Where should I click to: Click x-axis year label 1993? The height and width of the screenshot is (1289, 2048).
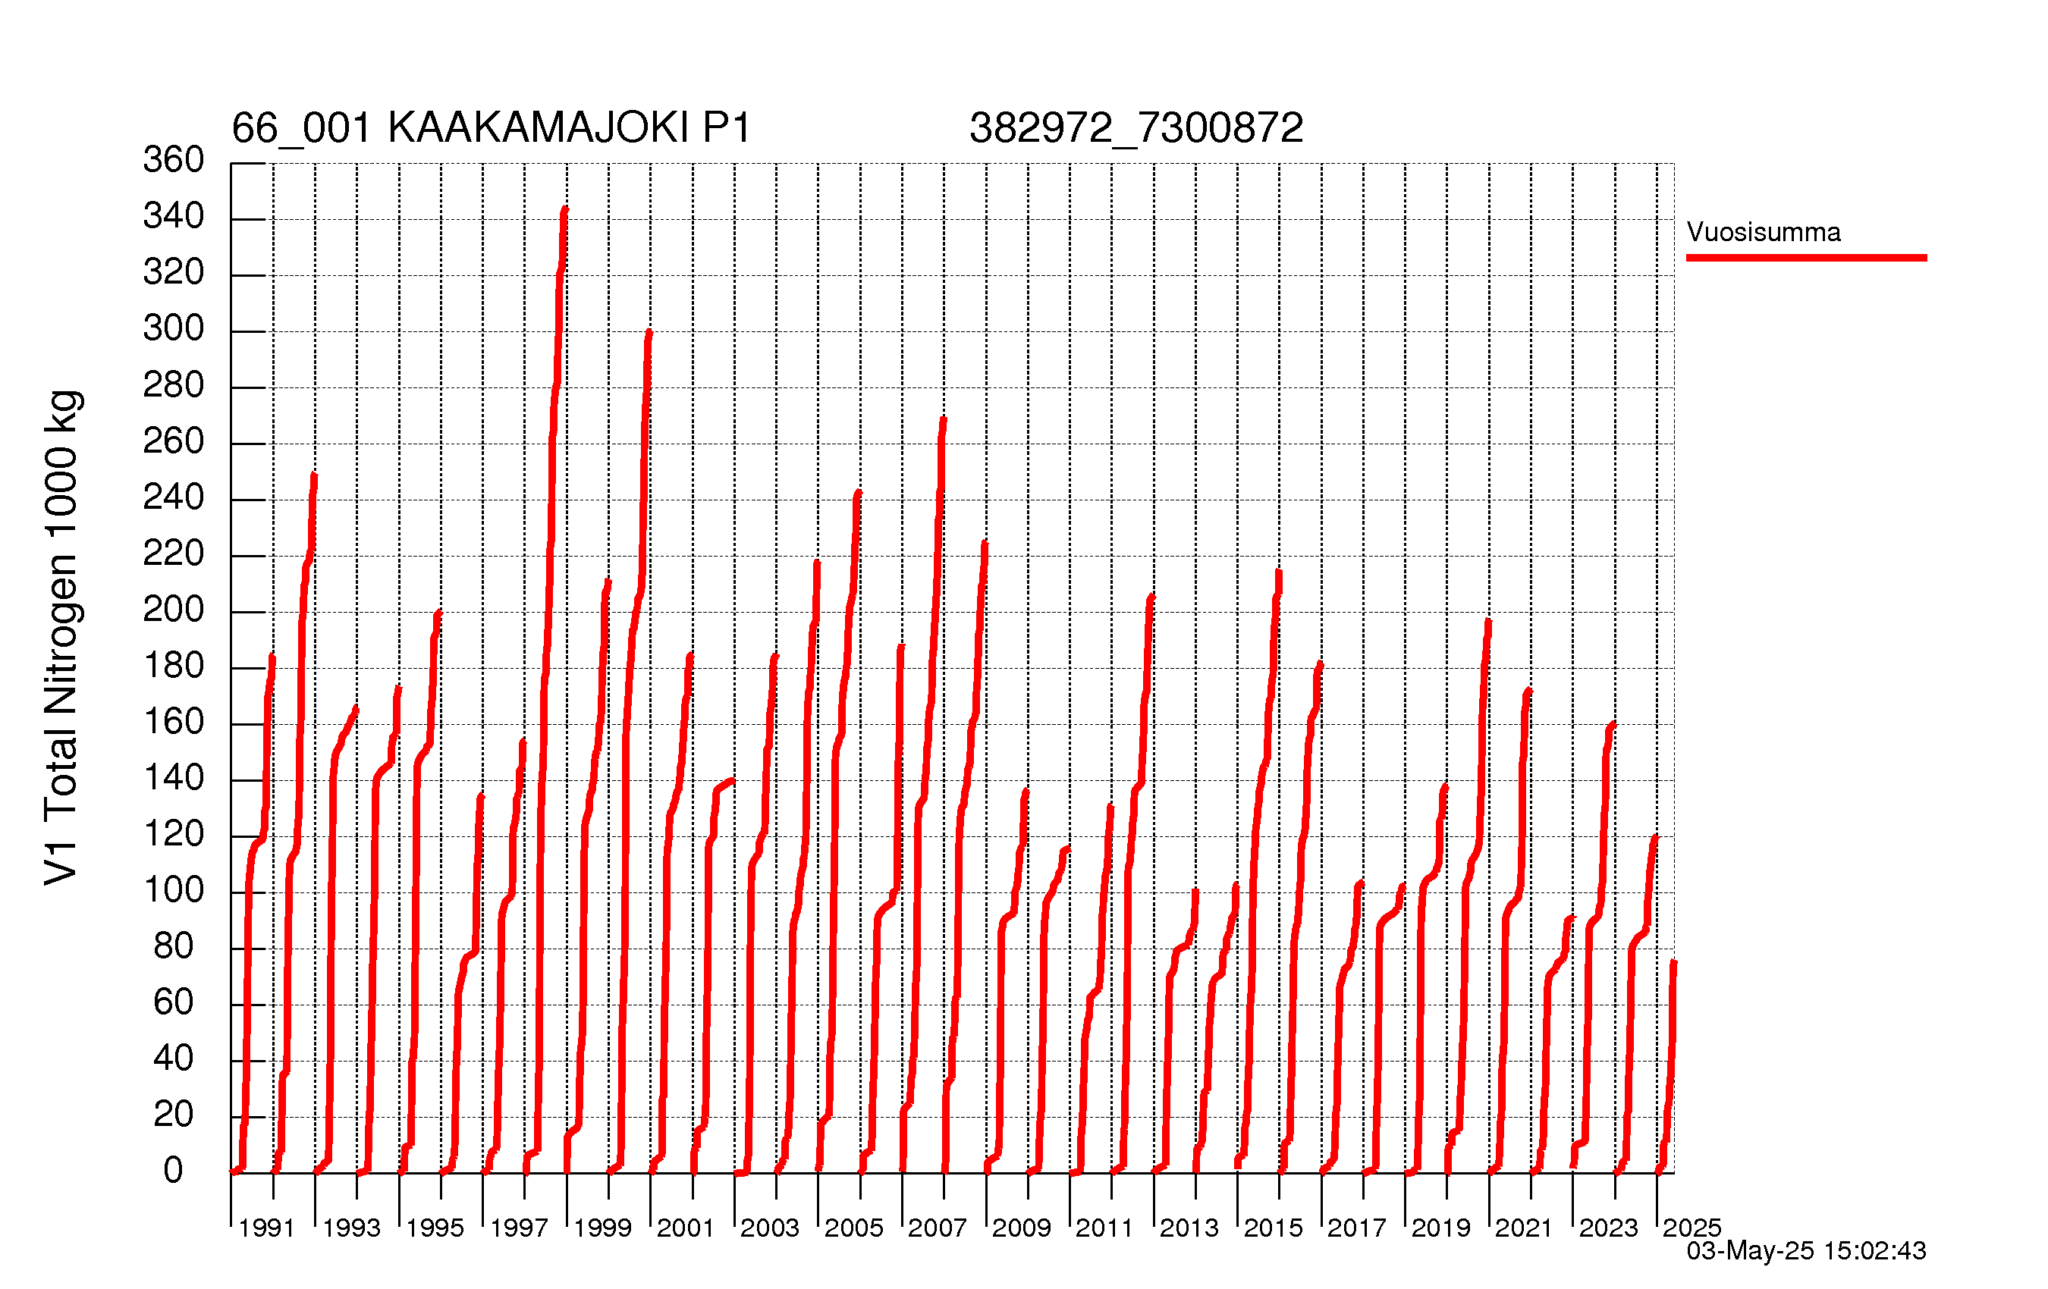pyautogui.click(x=351, y=1228)
